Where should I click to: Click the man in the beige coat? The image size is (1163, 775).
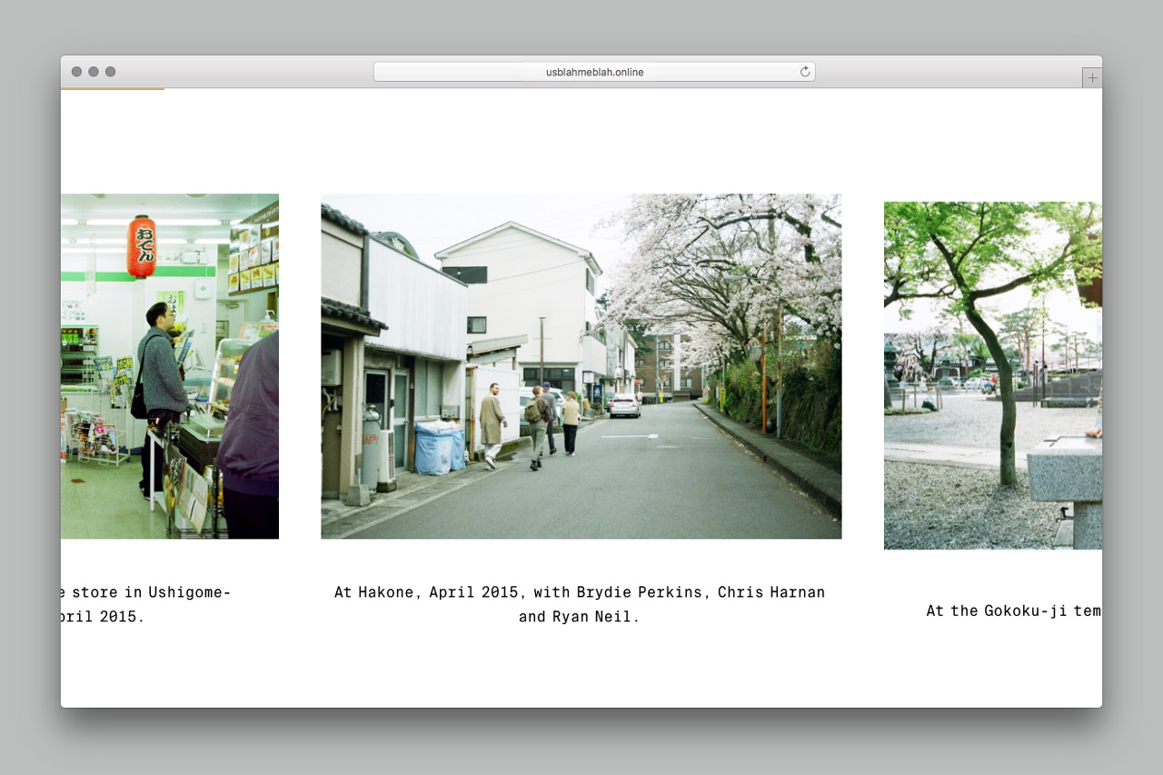(x=492, y=424)
